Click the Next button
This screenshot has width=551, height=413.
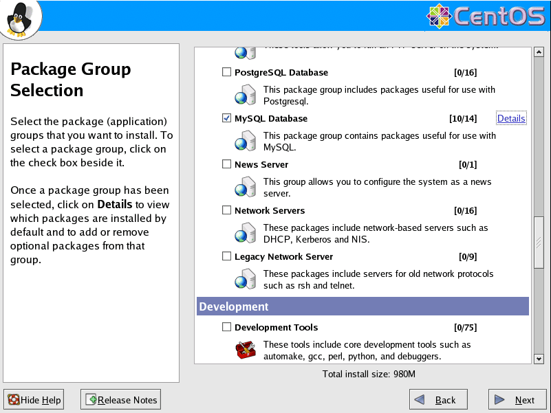coord(517,400)
